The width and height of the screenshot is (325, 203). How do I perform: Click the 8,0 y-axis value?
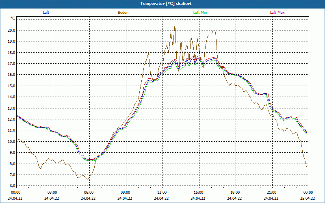pos(13,164)
